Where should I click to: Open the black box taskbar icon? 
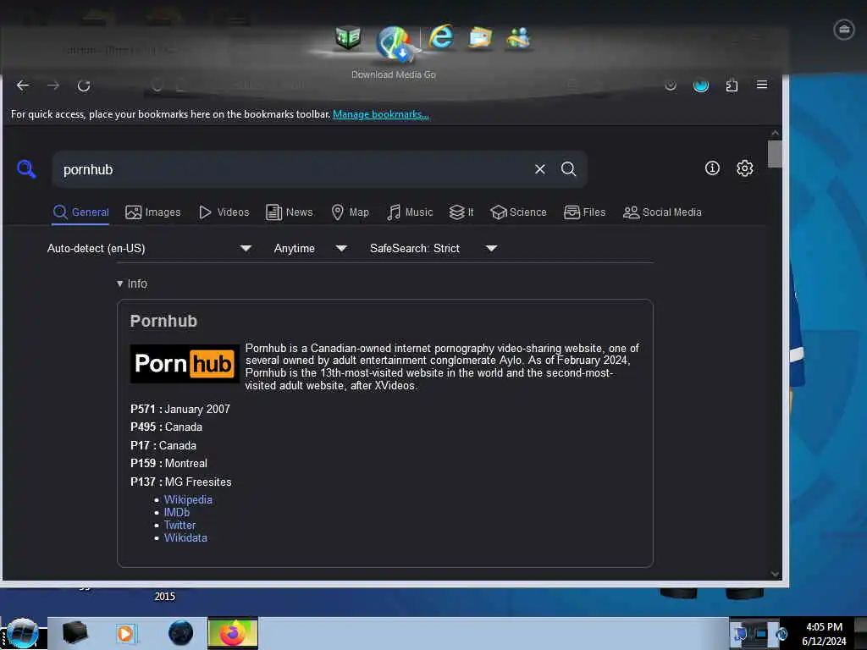(75, 633)
